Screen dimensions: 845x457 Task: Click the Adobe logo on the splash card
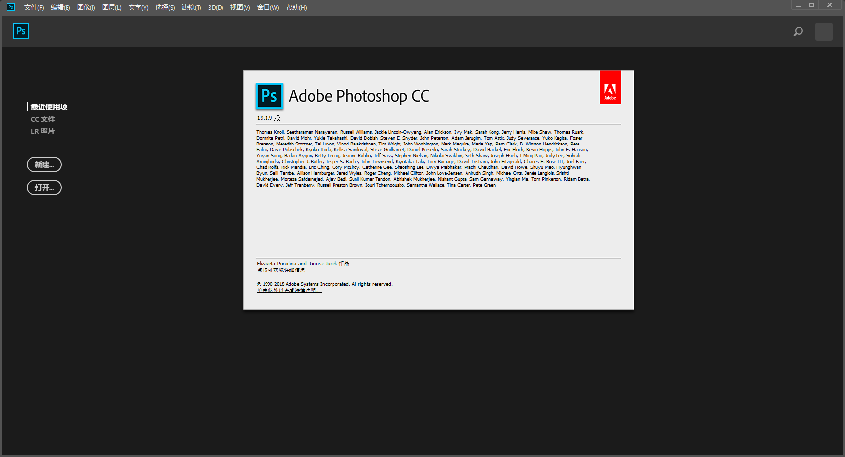click(610, 87)
